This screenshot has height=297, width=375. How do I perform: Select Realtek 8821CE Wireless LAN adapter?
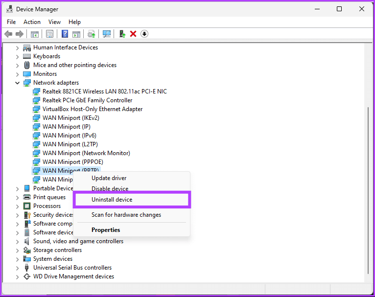coord(104,91)
